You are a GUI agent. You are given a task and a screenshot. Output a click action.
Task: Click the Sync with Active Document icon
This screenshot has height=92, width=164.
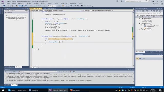(151, 11)
